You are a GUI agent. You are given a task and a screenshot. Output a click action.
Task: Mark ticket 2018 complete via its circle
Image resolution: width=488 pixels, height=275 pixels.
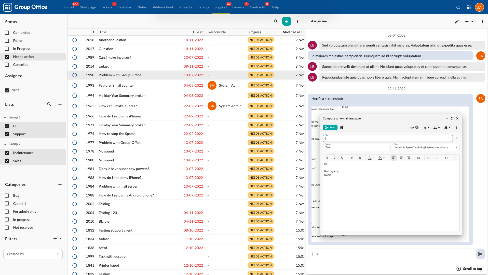pyautogui.click(x=75, y=40)
